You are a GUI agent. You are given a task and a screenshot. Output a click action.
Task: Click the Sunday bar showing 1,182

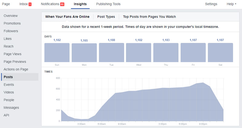click(x=57, y=52)
